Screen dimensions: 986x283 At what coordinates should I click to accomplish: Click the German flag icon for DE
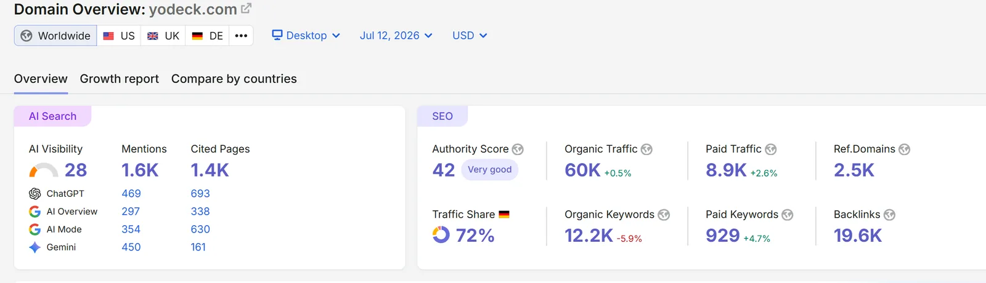tap(197, 36)
